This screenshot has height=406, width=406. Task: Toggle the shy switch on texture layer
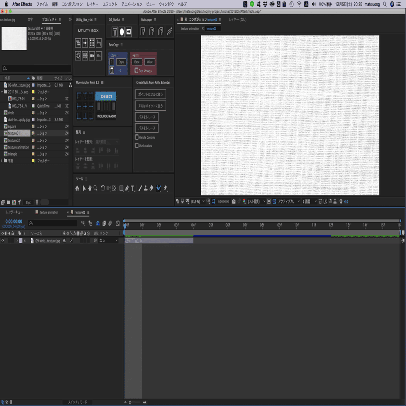[64, 240]
